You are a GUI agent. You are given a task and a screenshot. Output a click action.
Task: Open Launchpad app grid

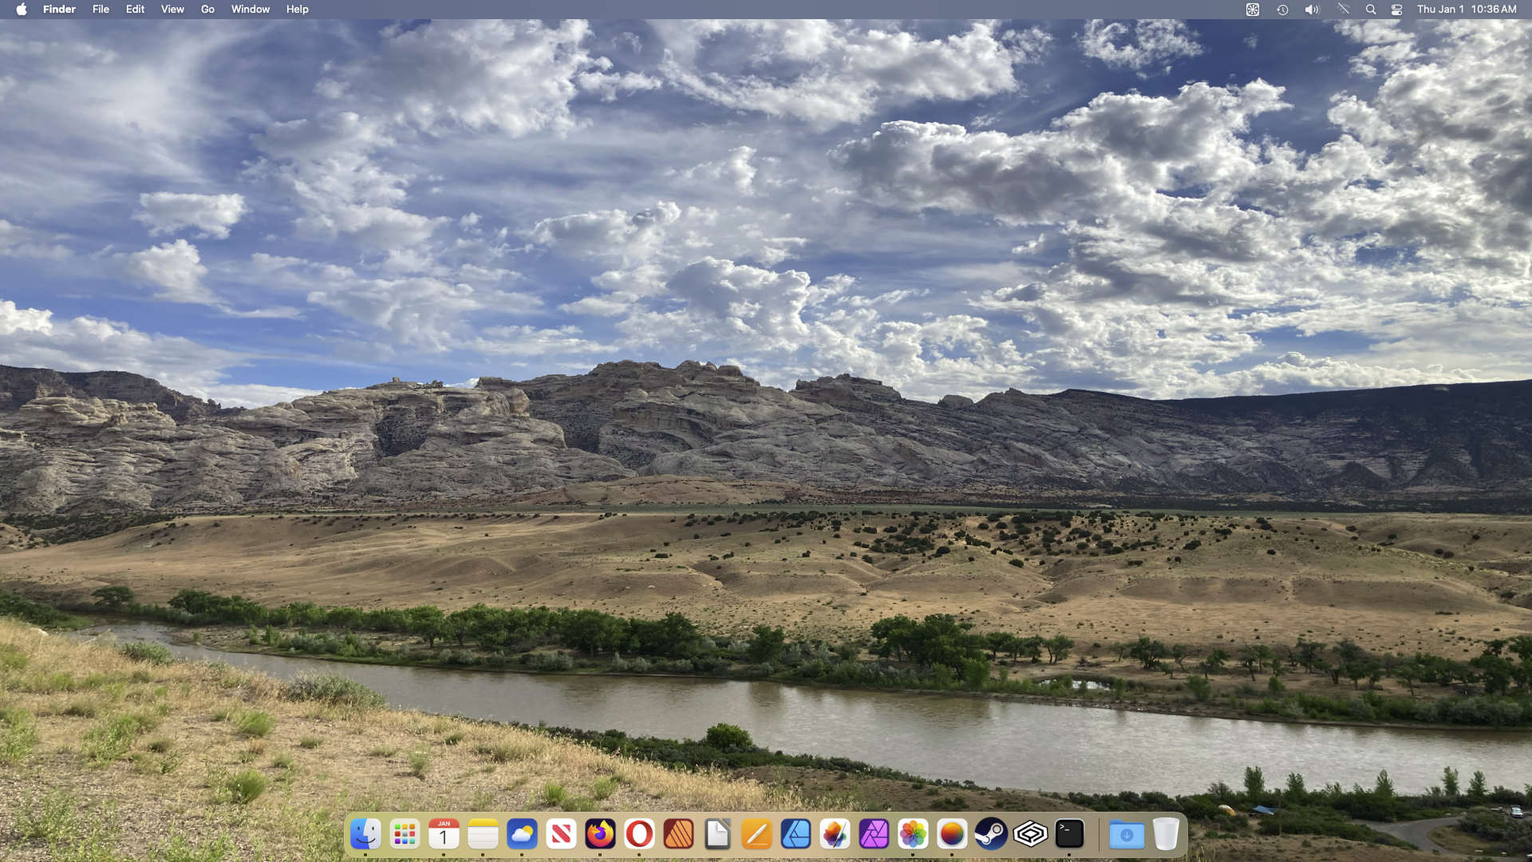[x=405, y=835]
